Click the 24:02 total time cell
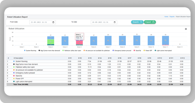The image size is (195, 103). (139, 85)
